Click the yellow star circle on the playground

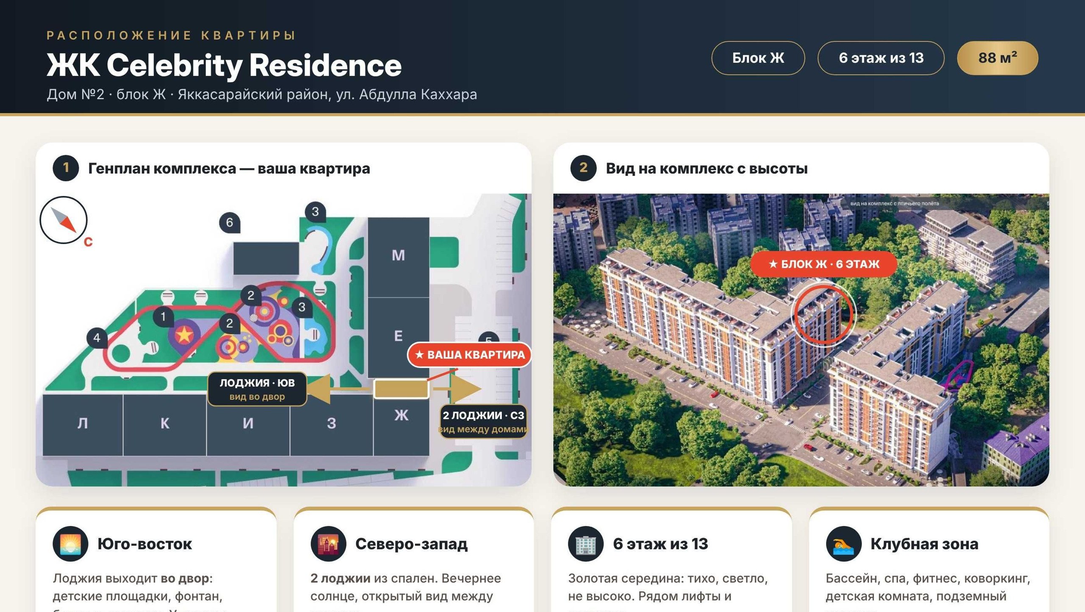point(184,335)
